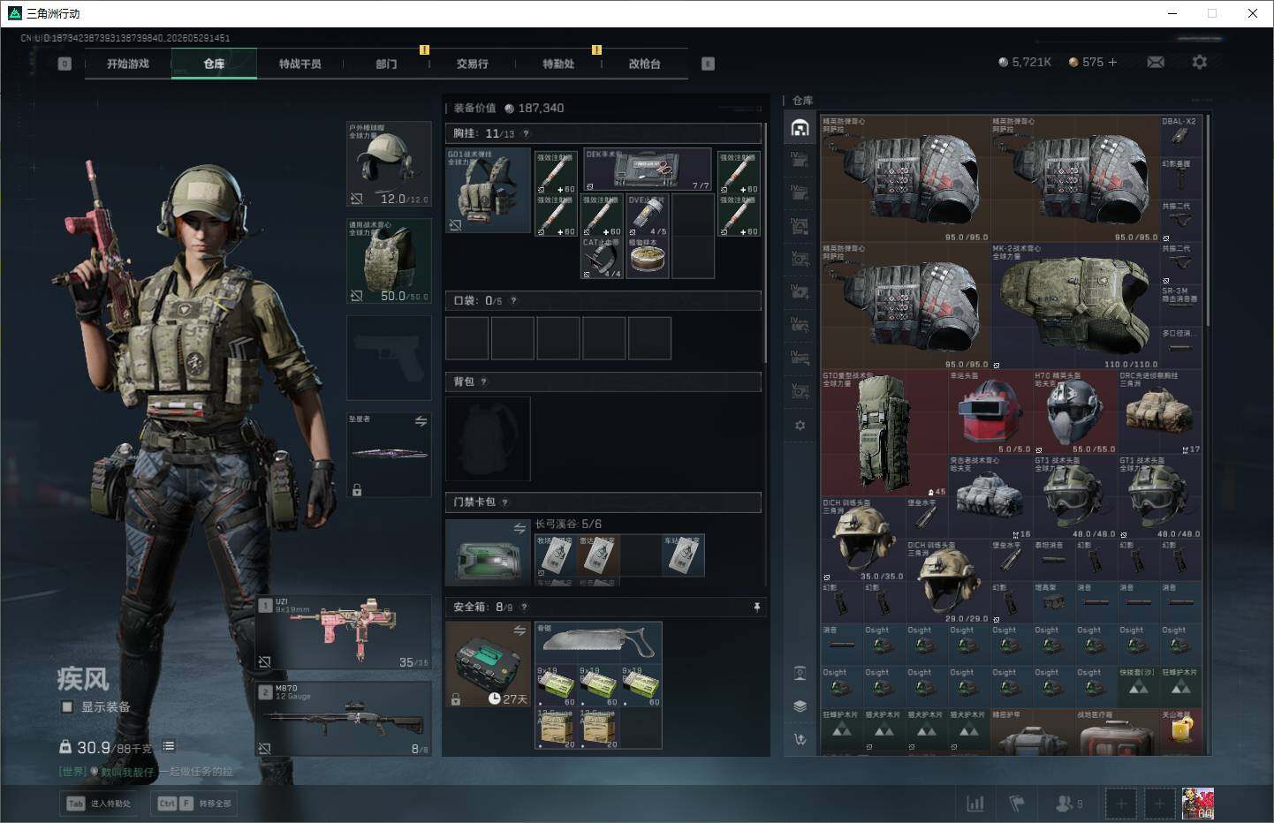Select the MK-2 战术背心 in stash
The image size is (1274, 823).
[x=1073, y=306]
